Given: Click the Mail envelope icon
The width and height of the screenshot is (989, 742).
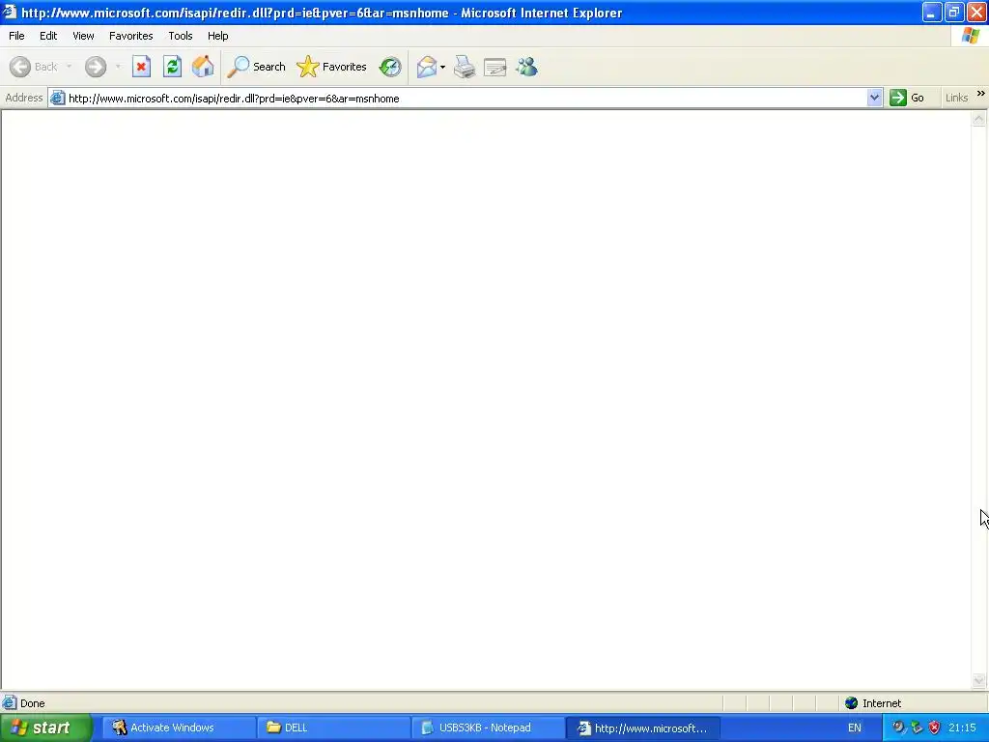Looking at the screenshot, I should coord(427,67).
